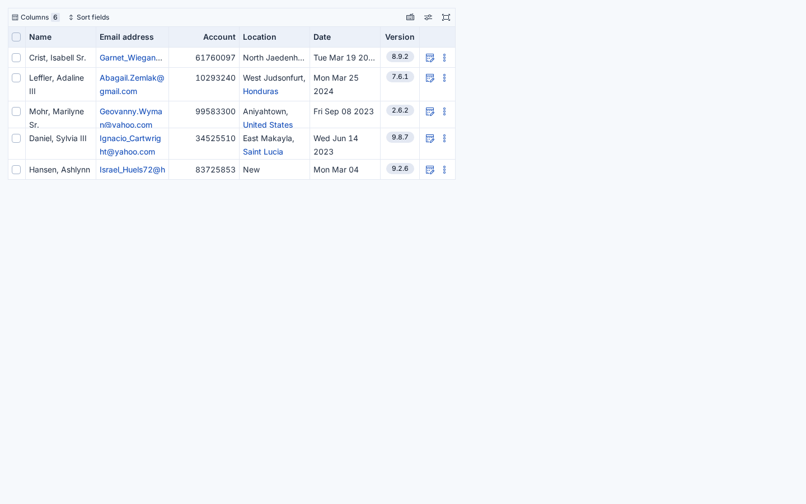Open more actions for Hansen, Ashlynn

click(444, 170)
